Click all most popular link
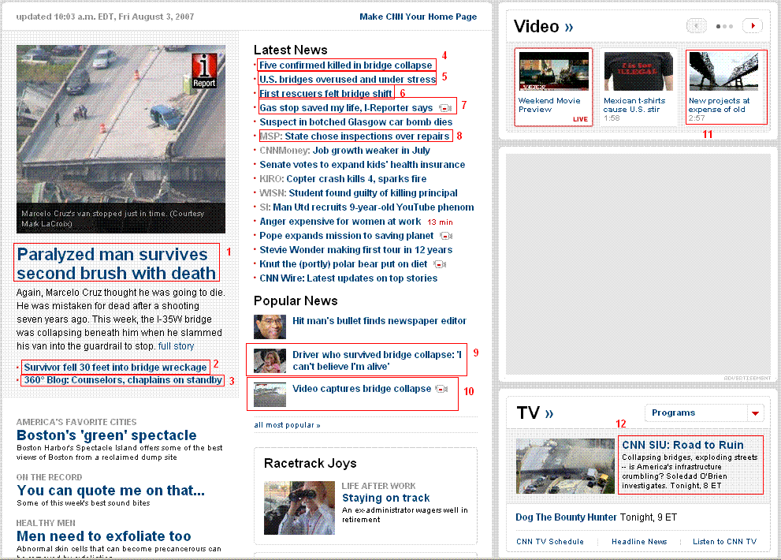Screen dimensions: 781x560 (x=287, y=425)
